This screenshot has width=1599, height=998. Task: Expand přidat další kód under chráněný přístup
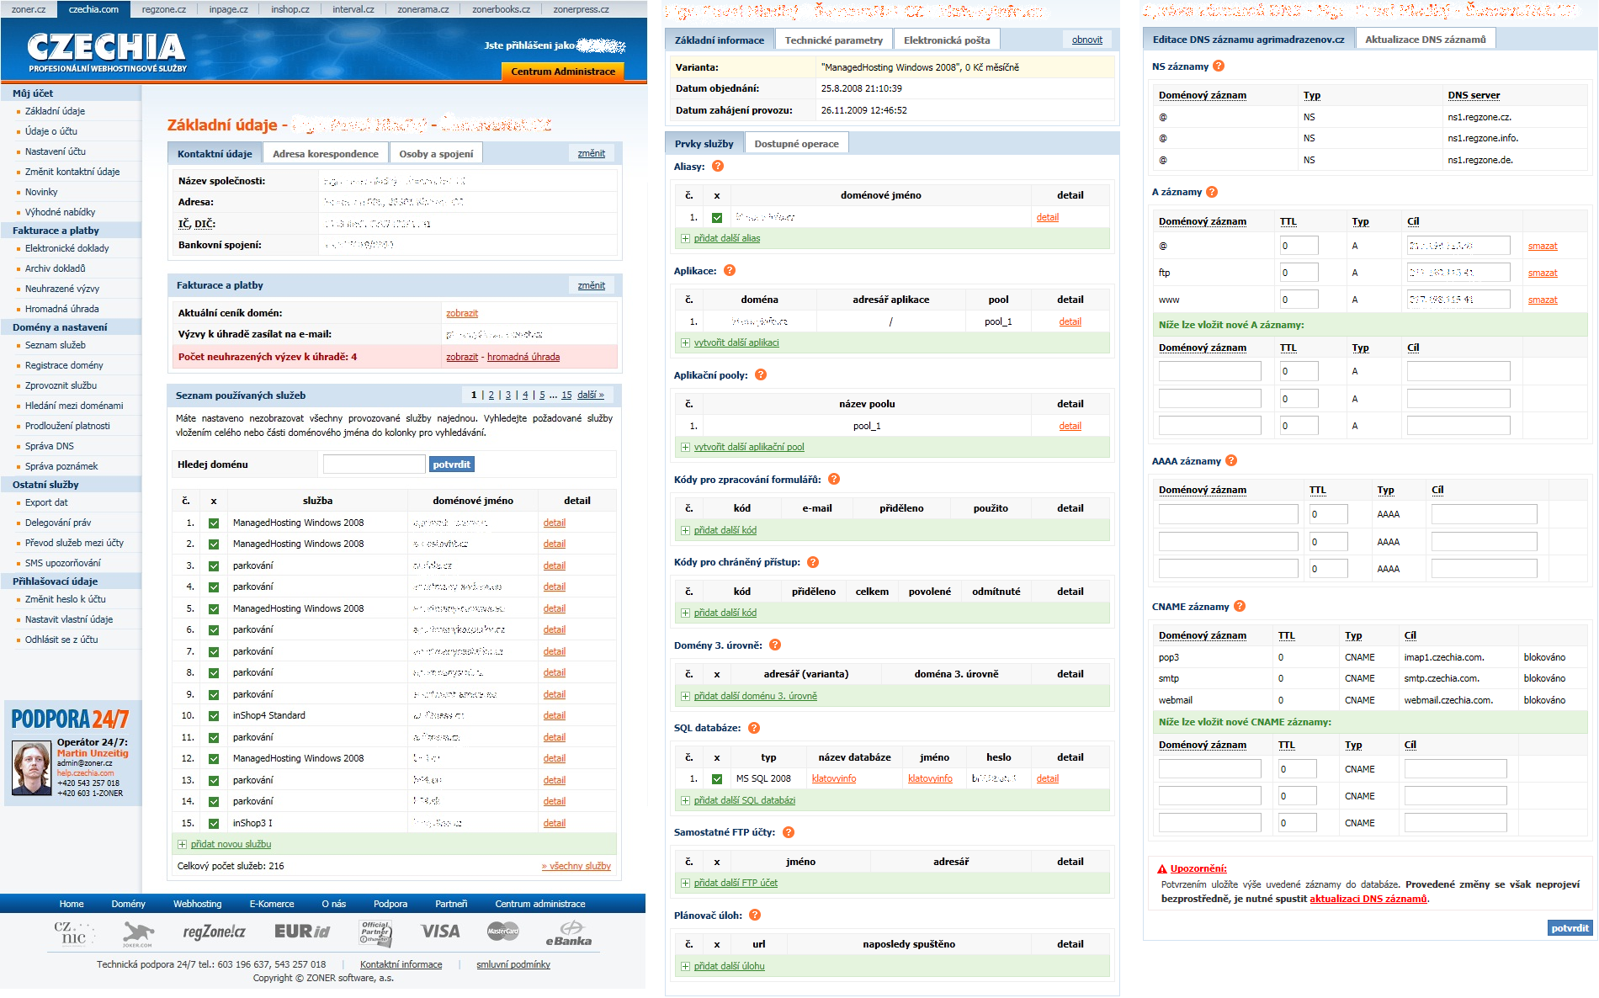pos(725,613)
